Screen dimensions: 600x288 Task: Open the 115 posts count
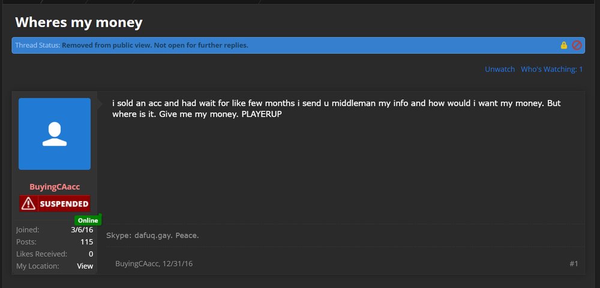(87, 242)
